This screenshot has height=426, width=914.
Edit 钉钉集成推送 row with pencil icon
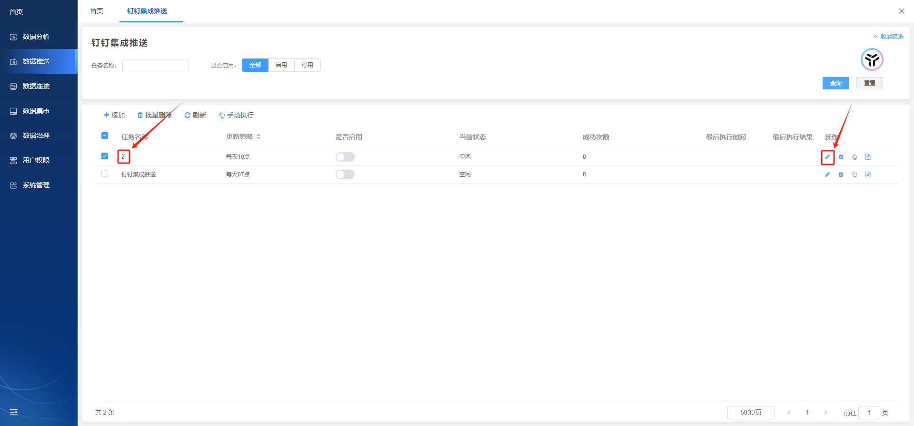[x=827, y=174]
